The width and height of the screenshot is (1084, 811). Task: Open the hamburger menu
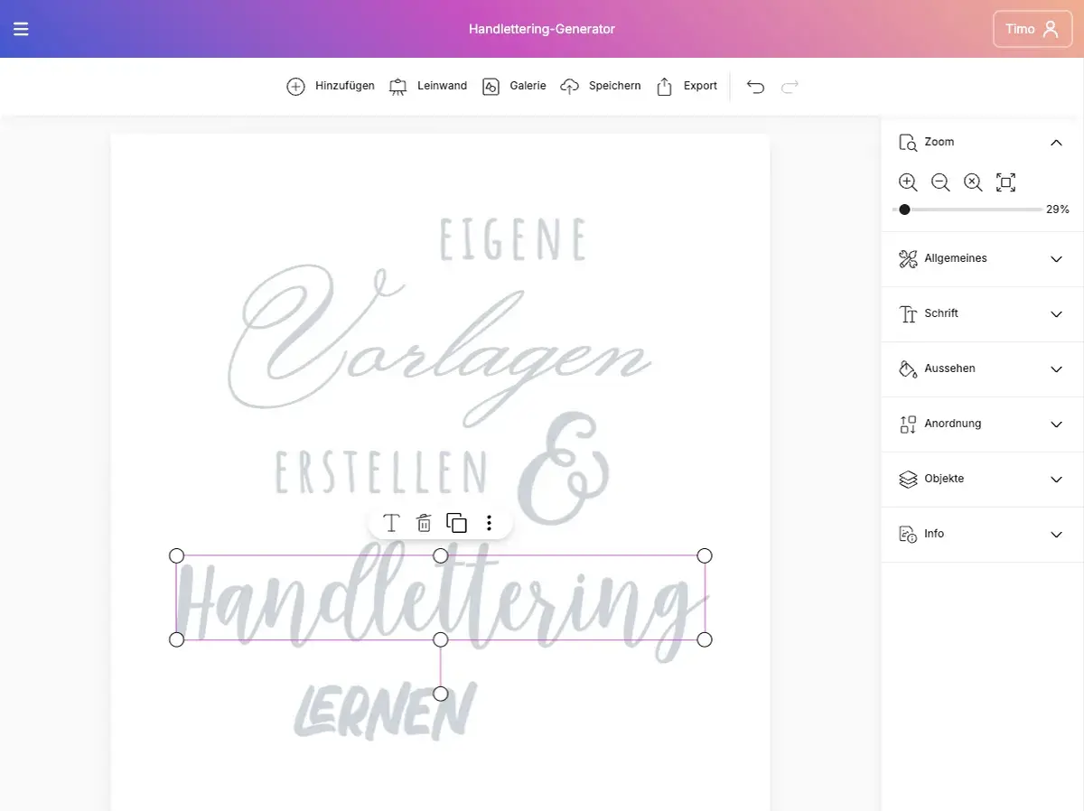[21, 29]
